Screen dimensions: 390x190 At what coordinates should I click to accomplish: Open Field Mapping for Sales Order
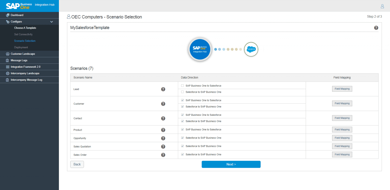coord(342,154)
